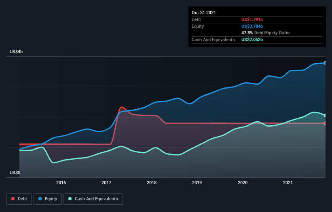Click the teal Cash endpoint marker
This screenshot has height=212, width=332.
325,115
